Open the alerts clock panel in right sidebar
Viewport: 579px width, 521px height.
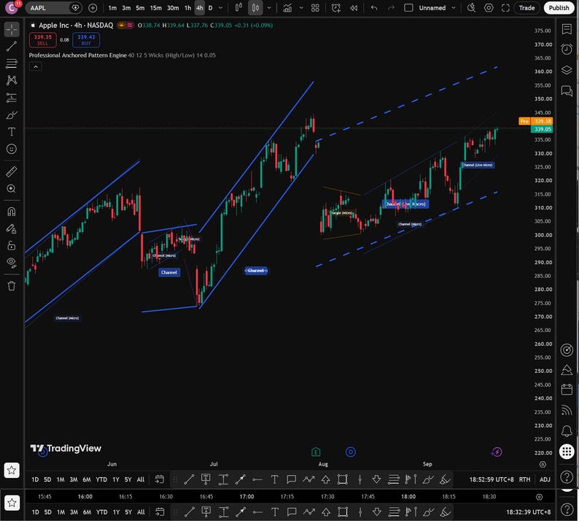pos(567,49)
